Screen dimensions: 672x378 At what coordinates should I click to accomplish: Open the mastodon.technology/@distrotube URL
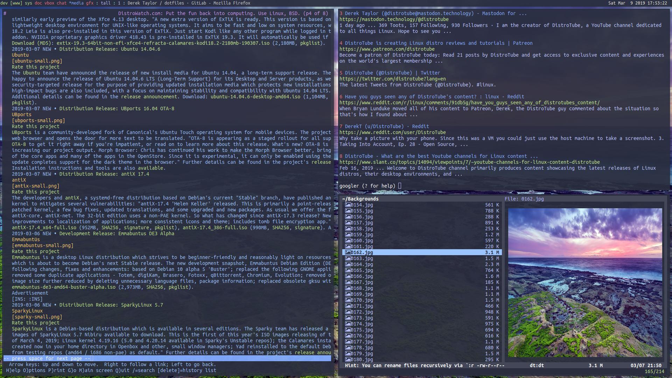point(394,19)
